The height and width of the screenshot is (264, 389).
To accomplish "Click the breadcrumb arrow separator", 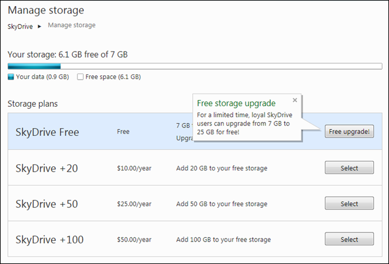I will click(x=40, y=26).
